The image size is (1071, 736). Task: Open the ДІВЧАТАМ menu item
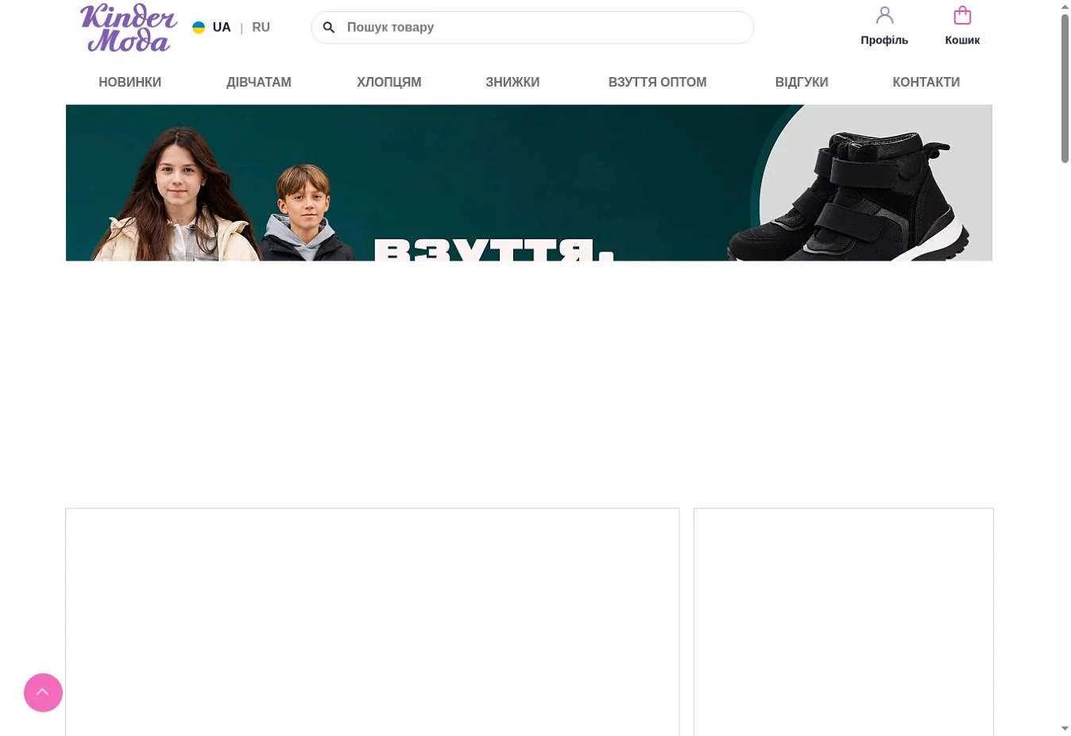coord(259,82)
